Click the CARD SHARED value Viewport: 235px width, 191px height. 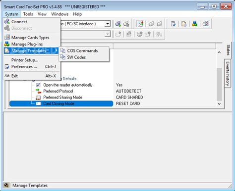pos(129,97)
